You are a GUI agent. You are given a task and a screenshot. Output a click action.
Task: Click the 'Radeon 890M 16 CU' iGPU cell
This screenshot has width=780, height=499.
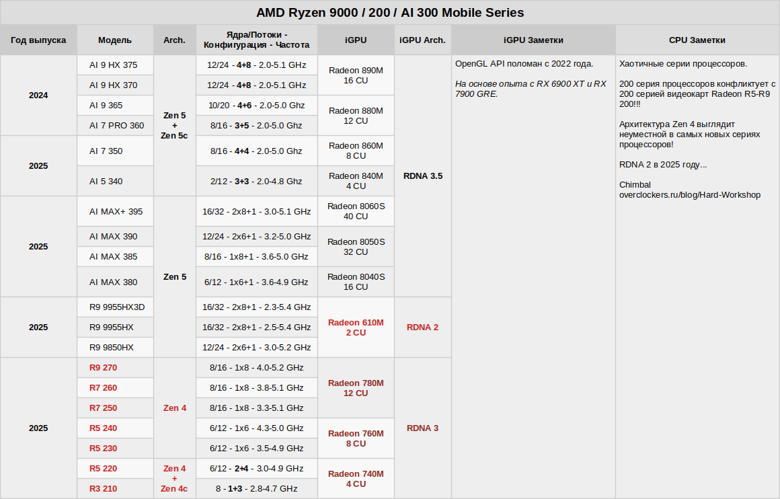[356, 75]
